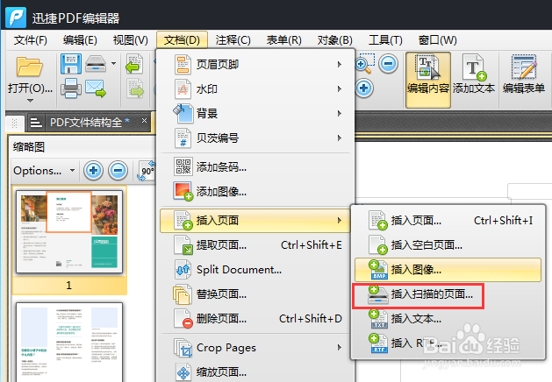
Task: Choose Split Document... menu item
Action: click(x=255, y=270)
